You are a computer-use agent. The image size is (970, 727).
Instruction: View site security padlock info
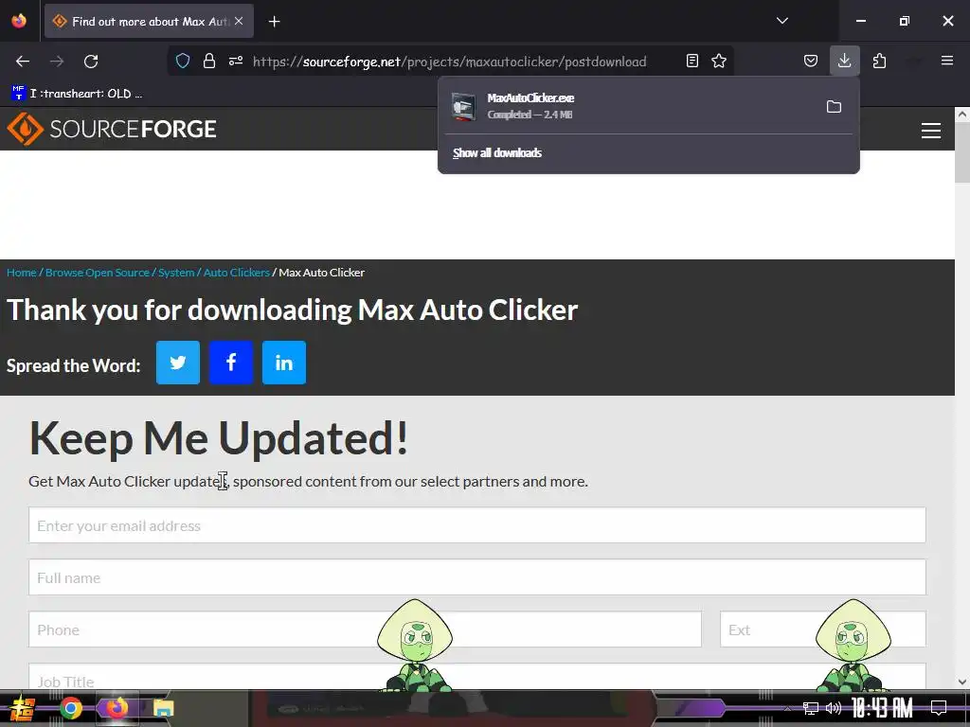[x=209, y=61]
